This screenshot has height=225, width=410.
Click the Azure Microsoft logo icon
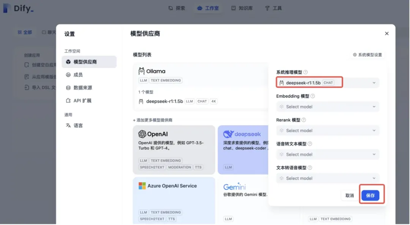click(142, 186)
